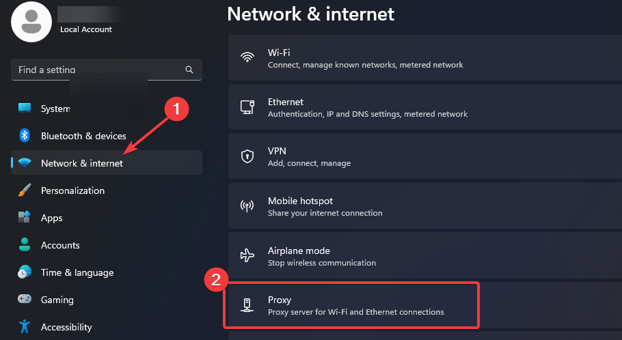The height and width of the screenshot is (340, 622).
Task: Click the Ethernet monitor icon
Action: [247, 107]
